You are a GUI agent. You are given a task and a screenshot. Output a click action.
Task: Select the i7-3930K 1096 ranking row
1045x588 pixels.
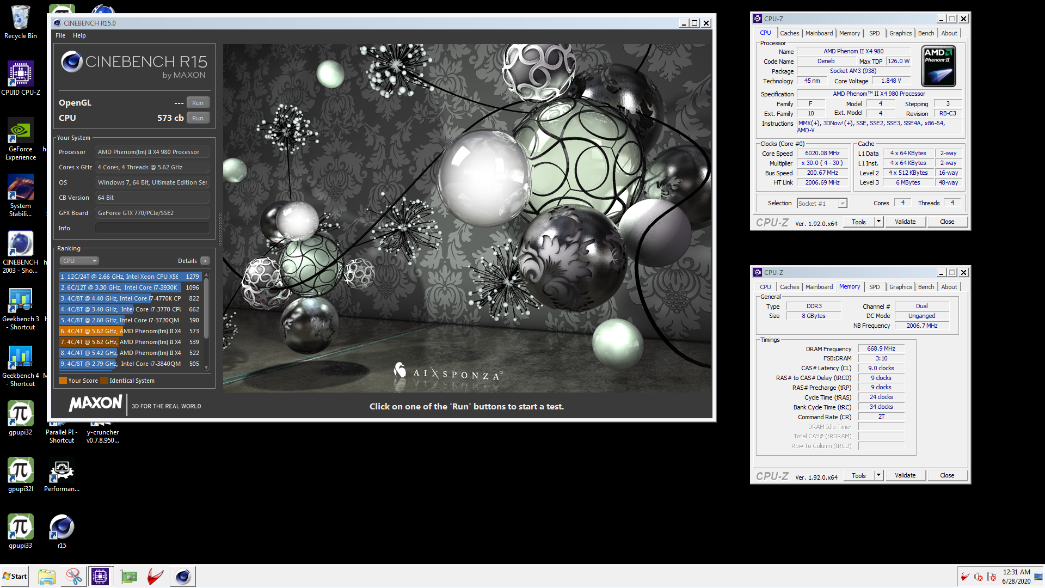pos(130,287)
